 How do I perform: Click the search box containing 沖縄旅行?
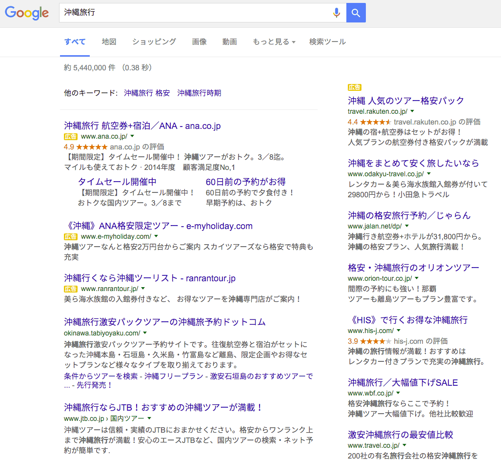(195, 13)
